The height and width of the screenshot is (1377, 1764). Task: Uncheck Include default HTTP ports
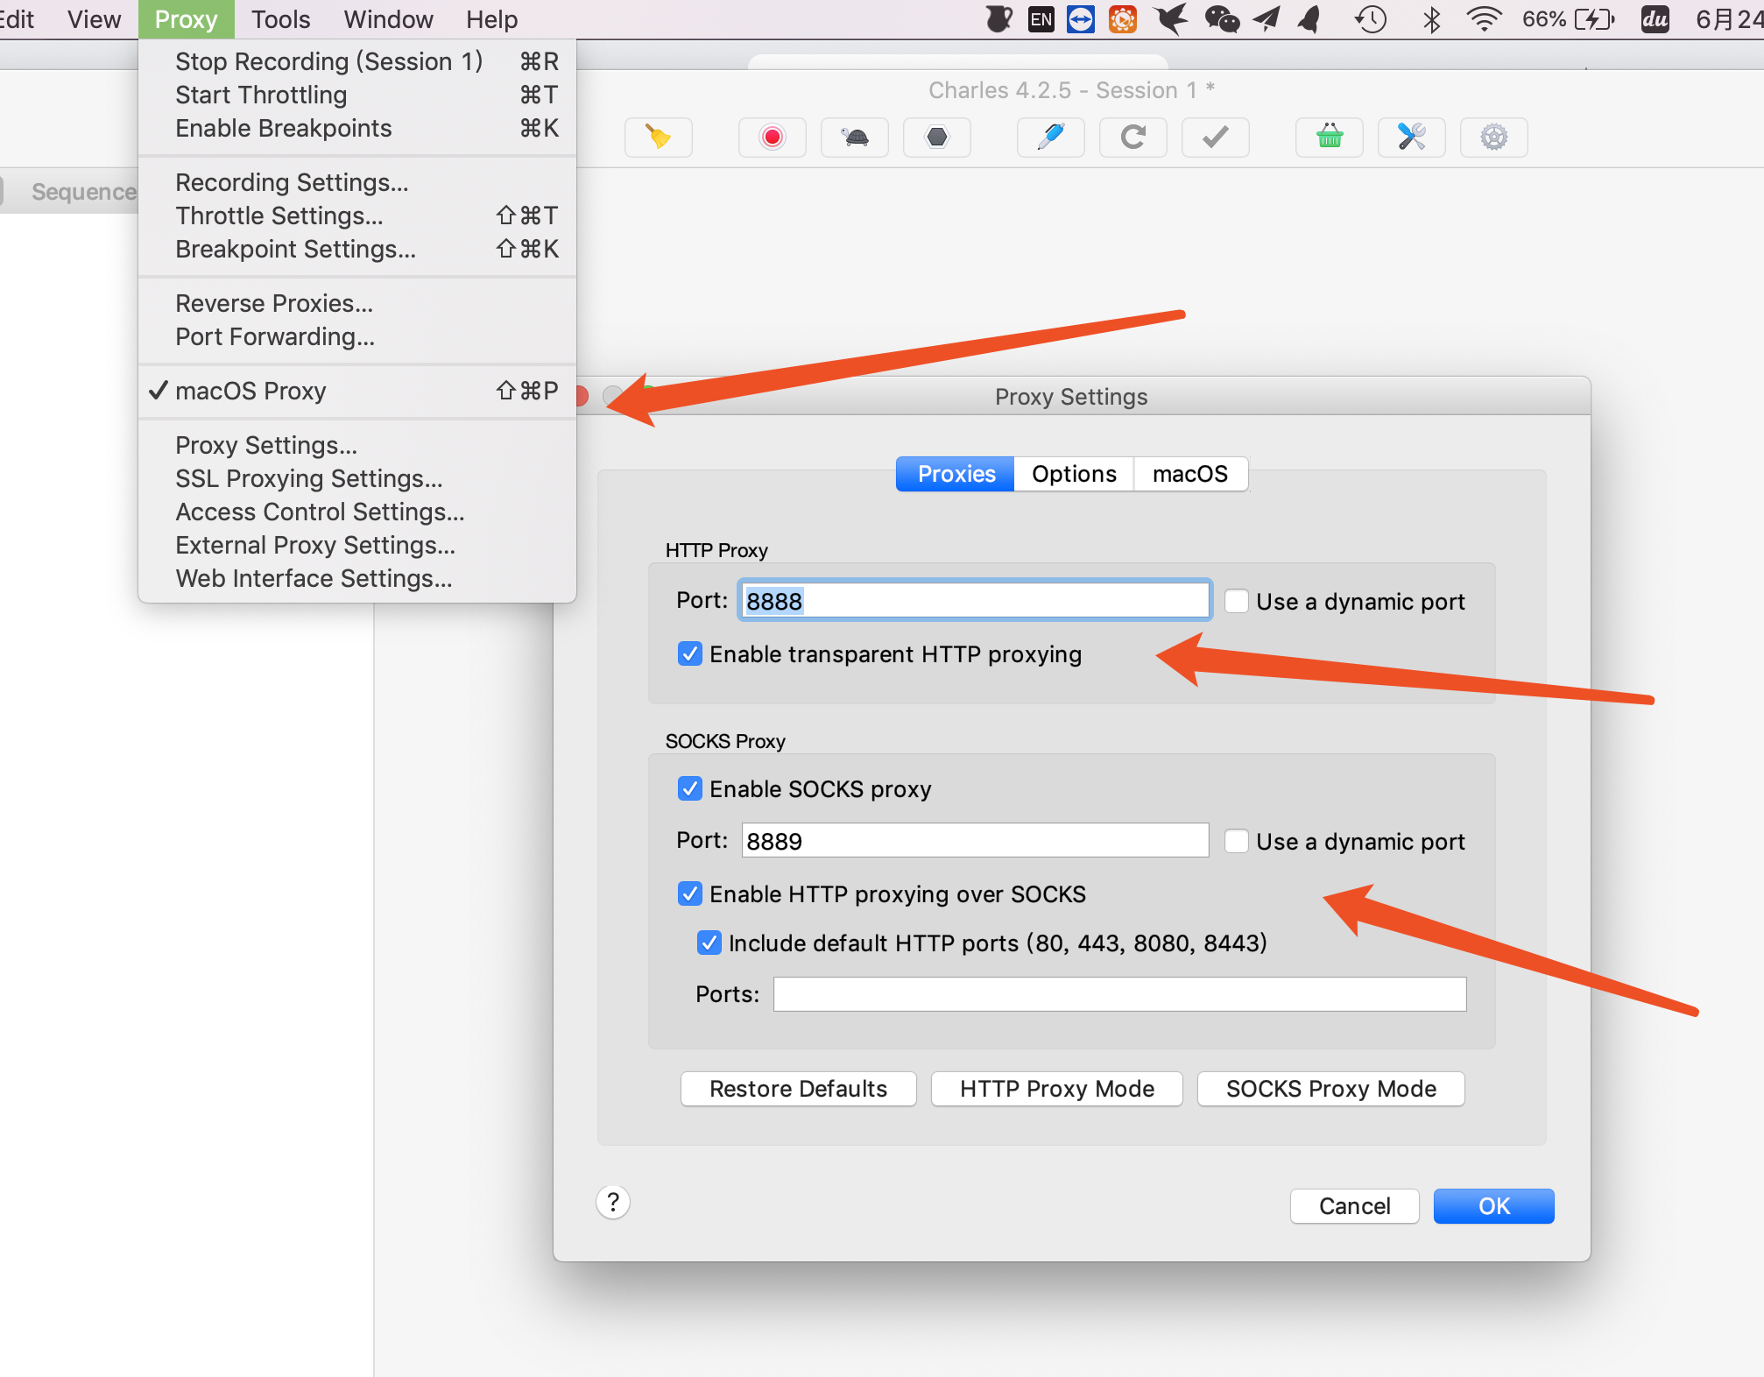(709, 943)
